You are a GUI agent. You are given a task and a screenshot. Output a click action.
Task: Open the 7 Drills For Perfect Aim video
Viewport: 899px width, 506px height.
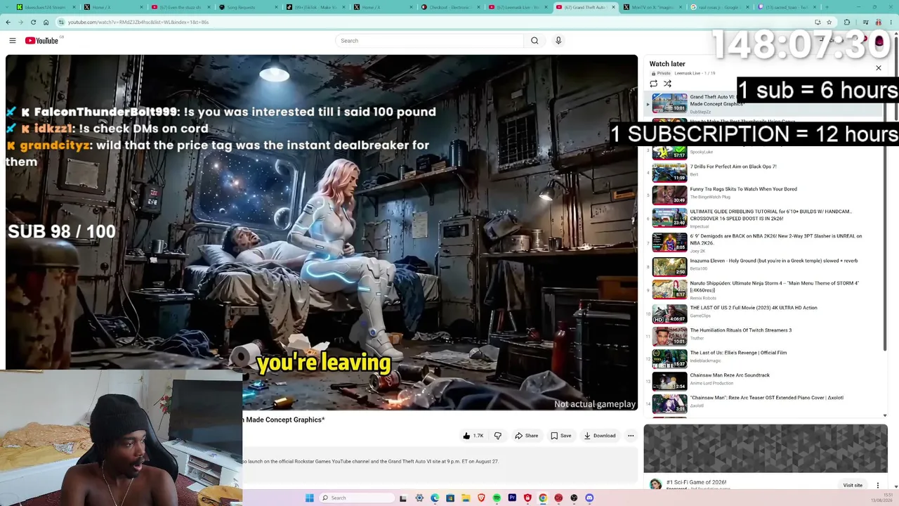(x=733, y=167)
